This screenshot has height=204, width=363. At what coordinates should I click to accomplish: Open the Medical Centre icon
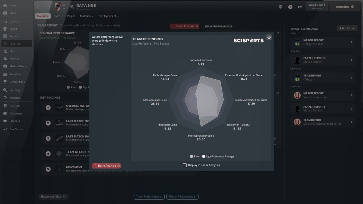pyautogui.click(x=5, y=66)
